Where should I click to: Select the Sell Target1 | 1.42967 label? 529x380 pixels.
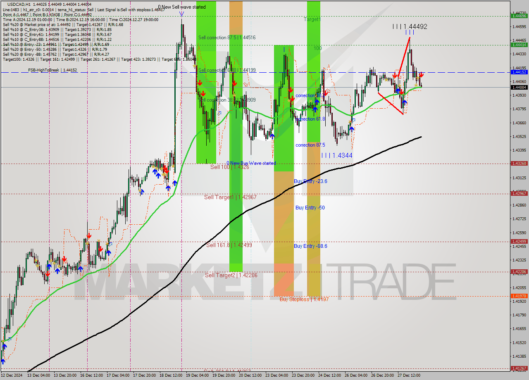230,197
